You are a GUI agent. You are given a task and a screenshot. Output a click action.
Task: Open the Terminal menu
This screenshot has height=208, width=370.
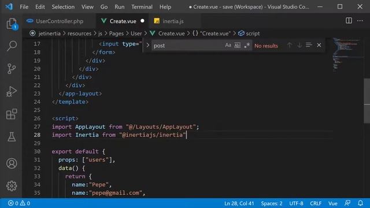pyautogui.click(x=142, y=7)
